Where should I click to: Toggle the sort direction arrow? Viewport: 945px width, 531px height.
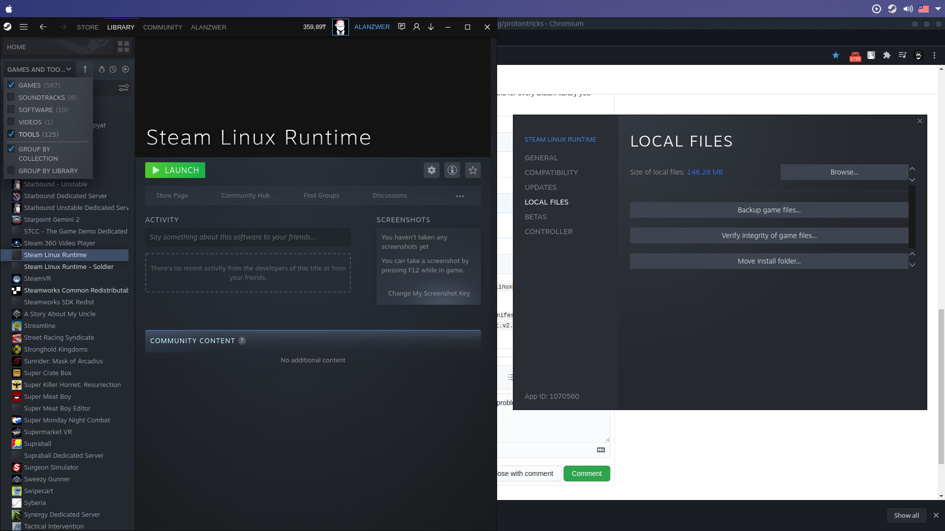(85, 69)
